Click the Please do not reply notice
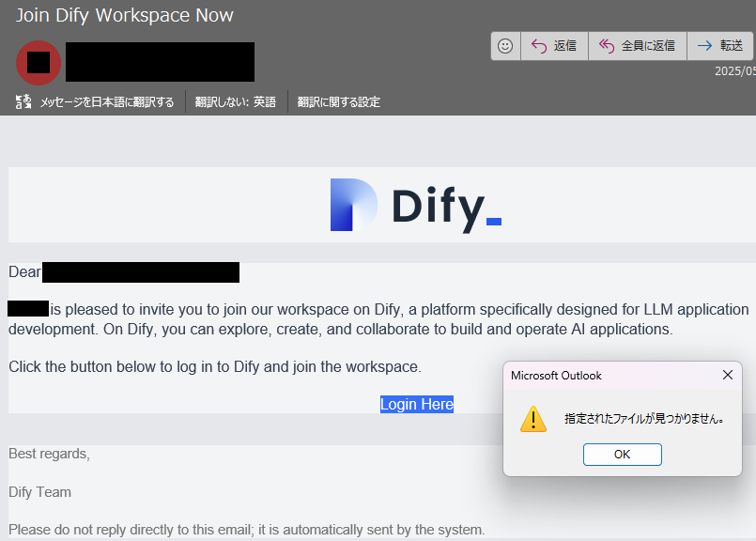756x541 pixels. pyautogui.click(x=246, y=530)
